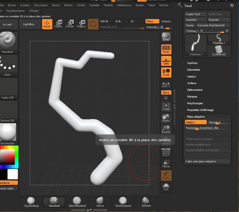Click the ClayBuildup brush icon
The height and width of the screenshot is (212, 239).
[31, 202]
